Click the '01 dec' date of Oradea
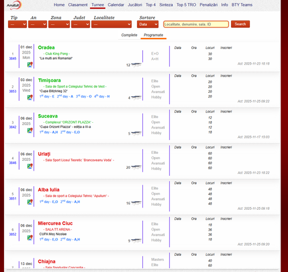Viewport: 288px width, 272px height. tap(26, 47)
